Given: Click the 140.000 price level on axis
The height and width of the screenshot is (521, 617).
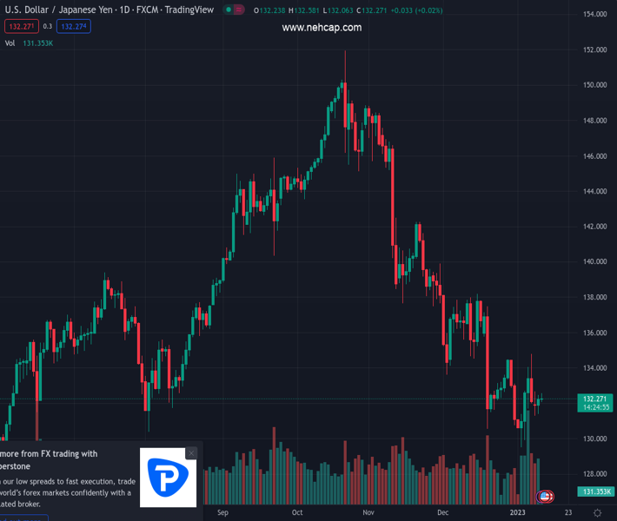Looking at the screenshot, I should (x=594, y=261).
